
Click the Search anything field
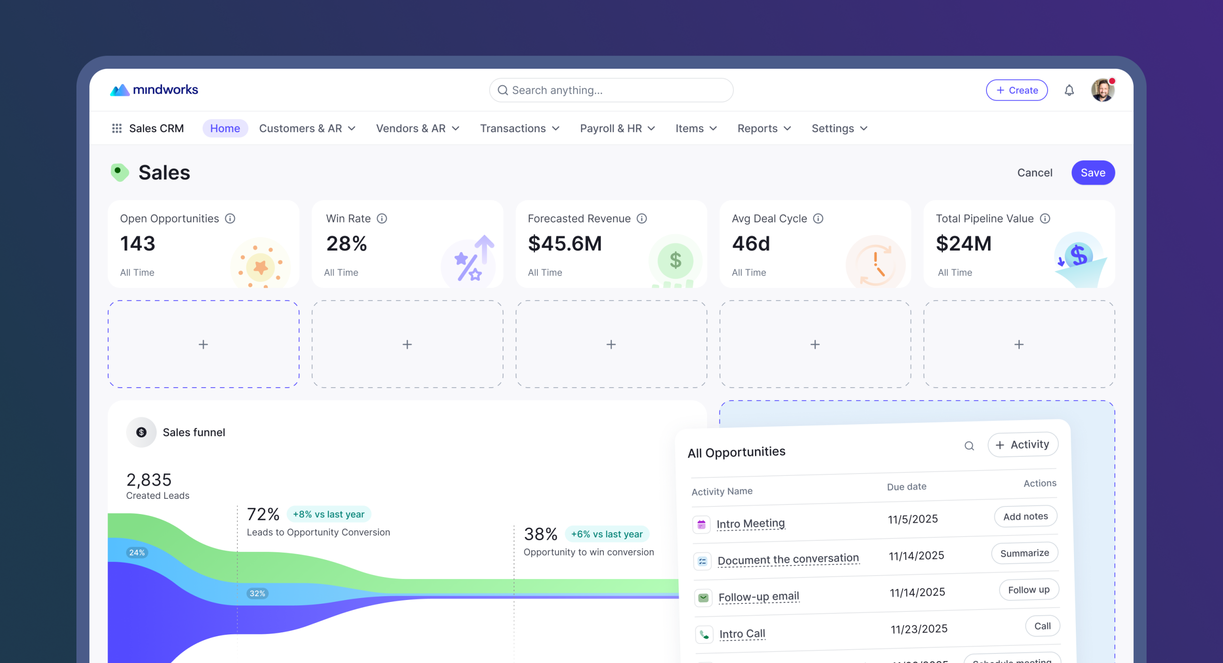point(611,90)
